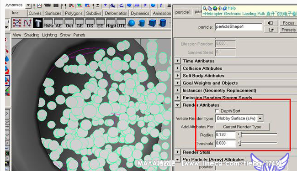Collapse the Render Attributes section
This screenshot has height=171, width=297.
(177, 105)
